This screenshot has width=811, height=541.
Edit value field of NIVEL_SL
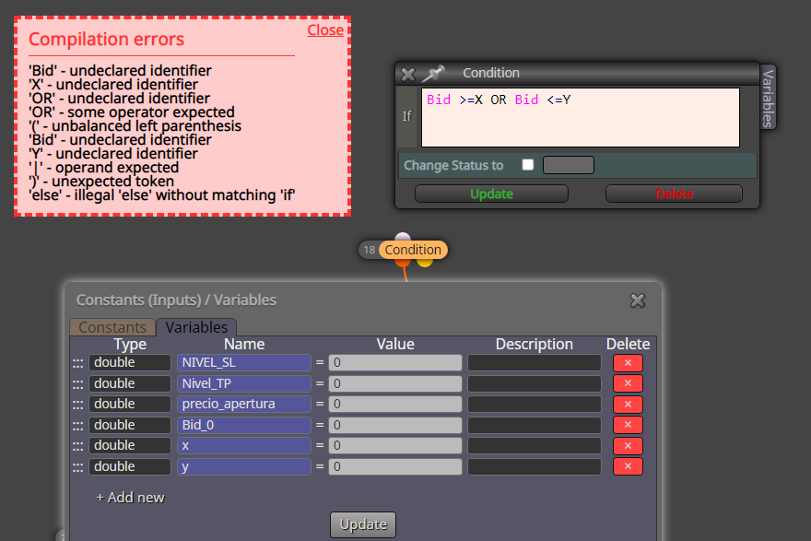[x=395, y=362]
